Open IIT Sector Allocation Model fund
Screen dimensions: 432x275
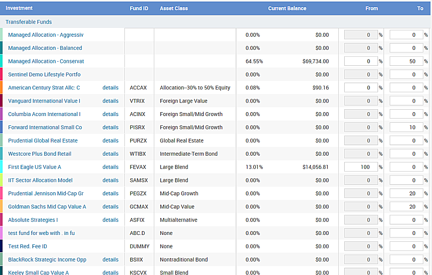pyautogui.click(x=40, y=180)
